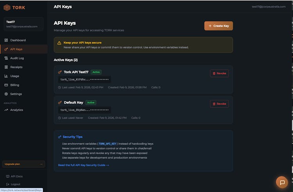293x192 pixels.
Task: Open the Dashboard sidebar item
Action: point(18,40)
